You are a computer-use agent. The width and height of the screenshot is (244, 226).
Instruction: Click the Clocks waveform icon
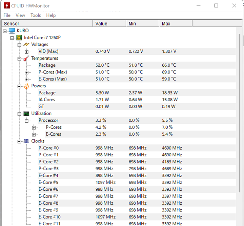pos(26,141)
